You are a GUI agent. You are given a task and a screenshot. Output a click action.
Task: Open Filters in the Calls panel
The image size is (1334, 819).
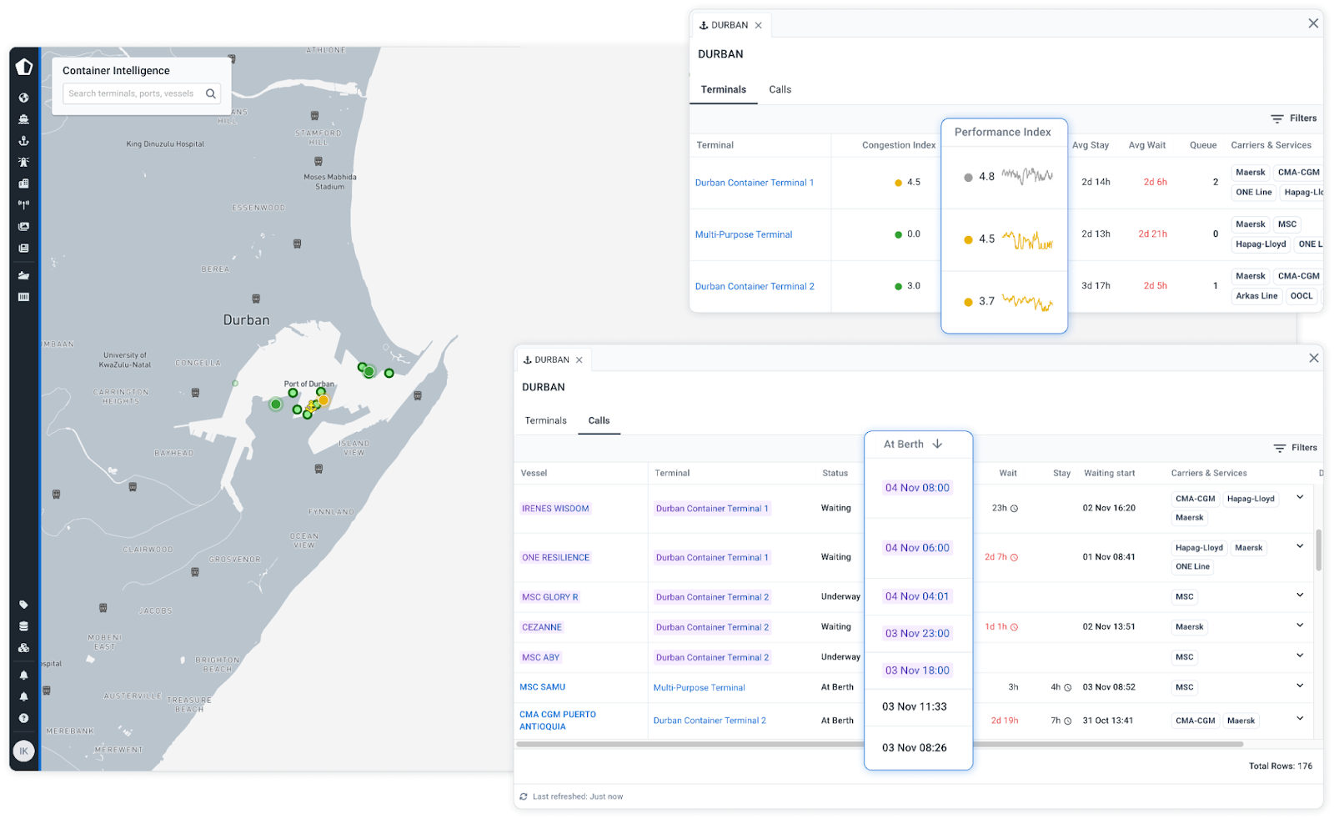click(1295, 448)
